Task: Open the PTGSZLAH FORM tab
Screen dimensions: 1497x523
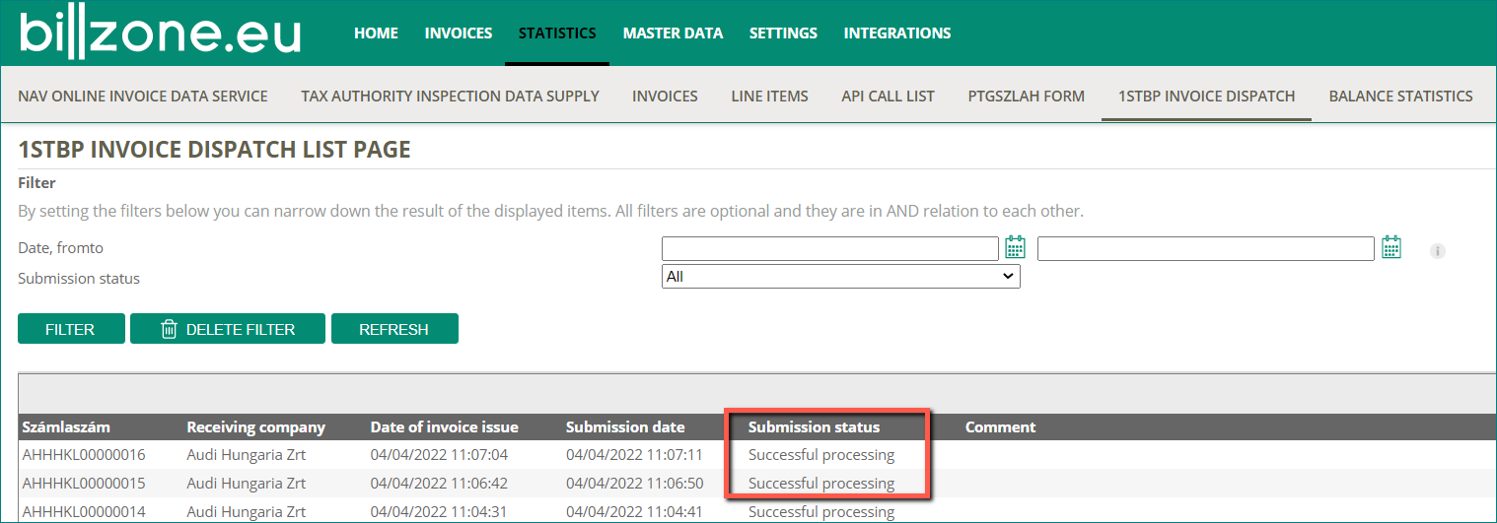Action: 1027,96
